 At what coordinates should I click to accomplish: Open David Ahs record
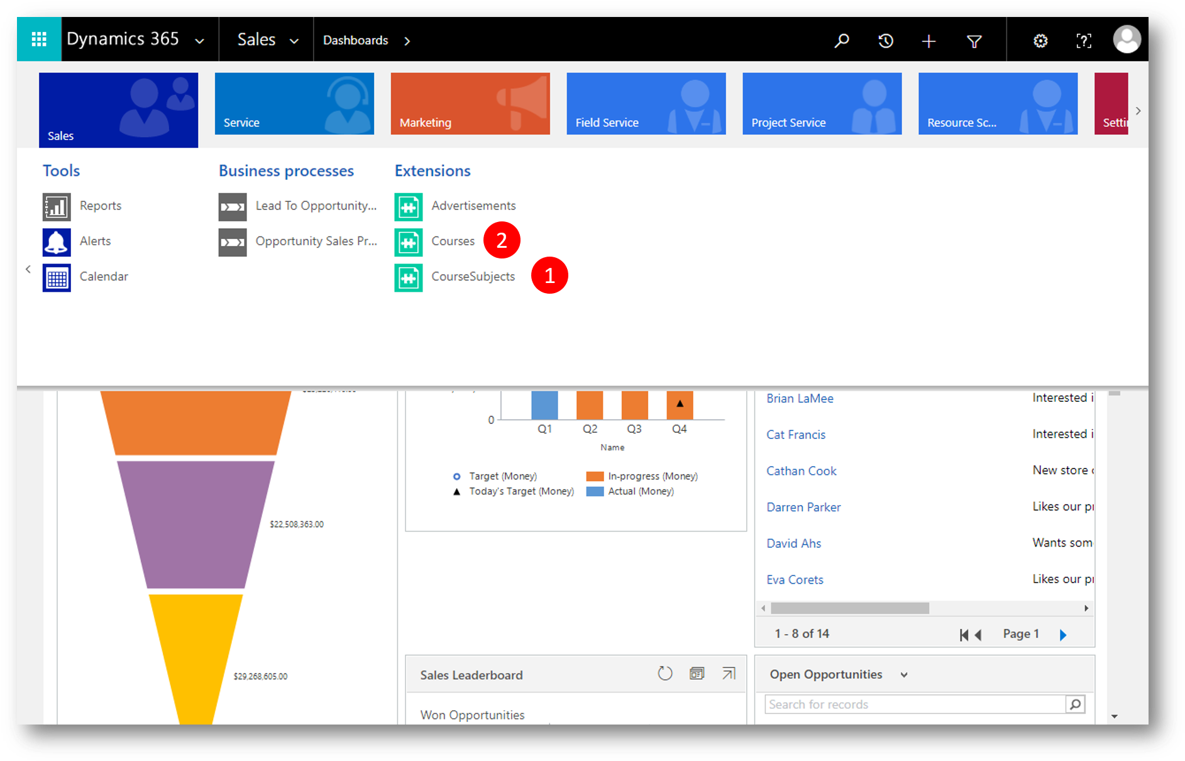click(793, 543)
